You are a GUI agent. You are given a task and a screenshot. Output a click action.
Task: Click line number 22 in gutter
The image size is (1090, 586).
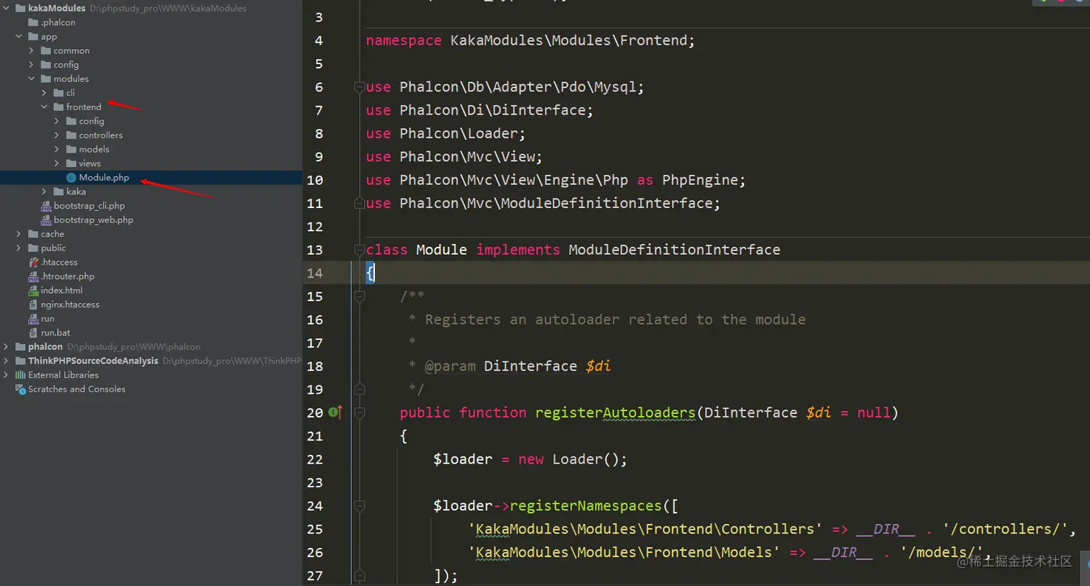315,459
